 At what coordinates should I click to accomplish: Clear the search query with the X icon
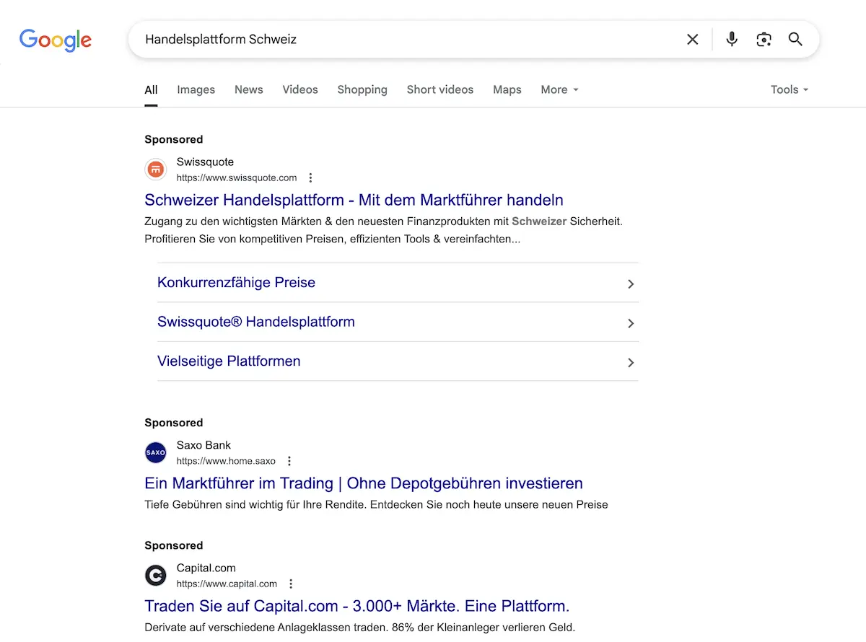[693, 40]
